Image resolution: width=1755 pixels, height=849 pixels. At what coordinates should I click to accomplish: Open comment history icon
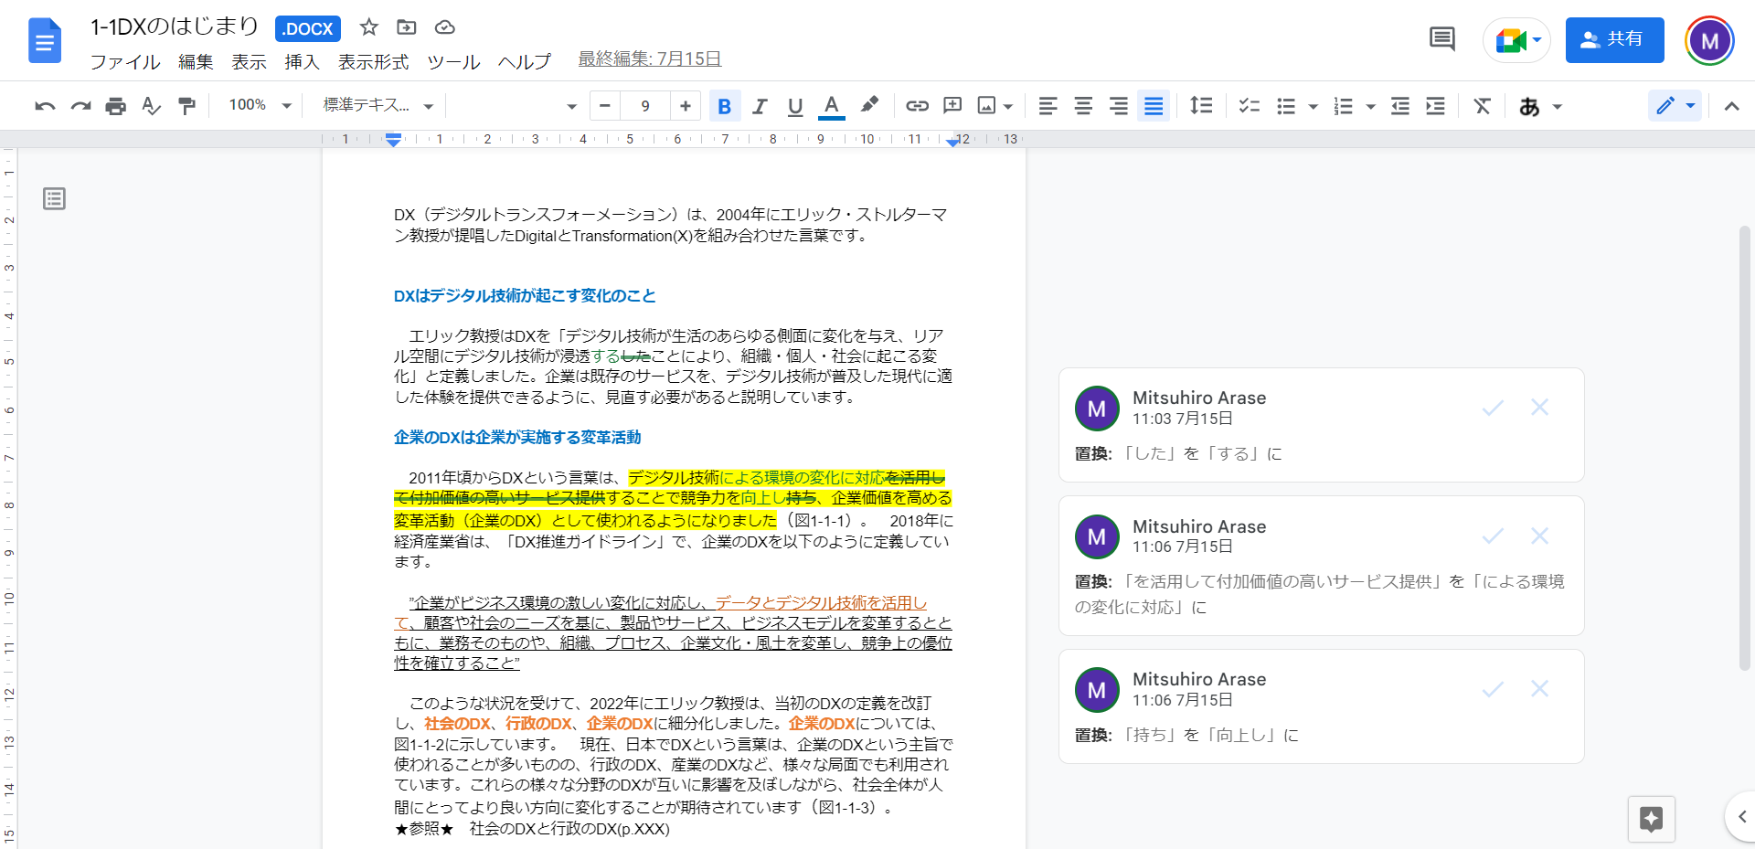point(1441,39)
